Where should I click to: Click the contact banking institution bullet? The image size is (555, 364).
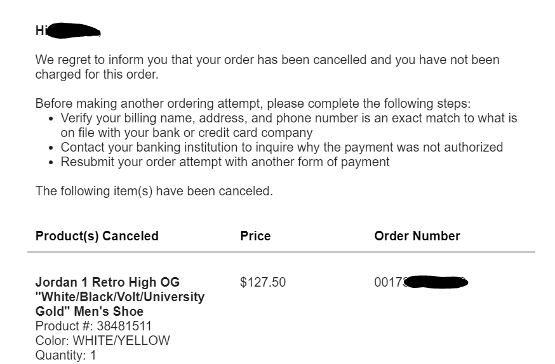[x=281, y=147]
